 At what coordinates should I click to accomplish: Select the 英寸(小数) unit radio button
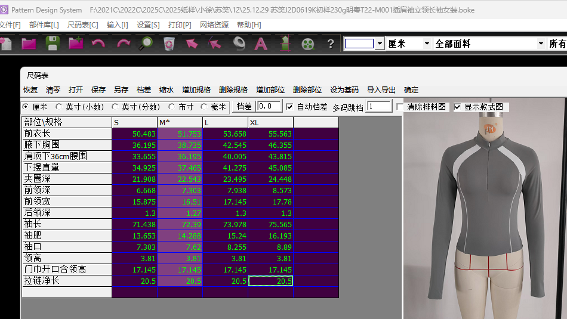(58, 107)
